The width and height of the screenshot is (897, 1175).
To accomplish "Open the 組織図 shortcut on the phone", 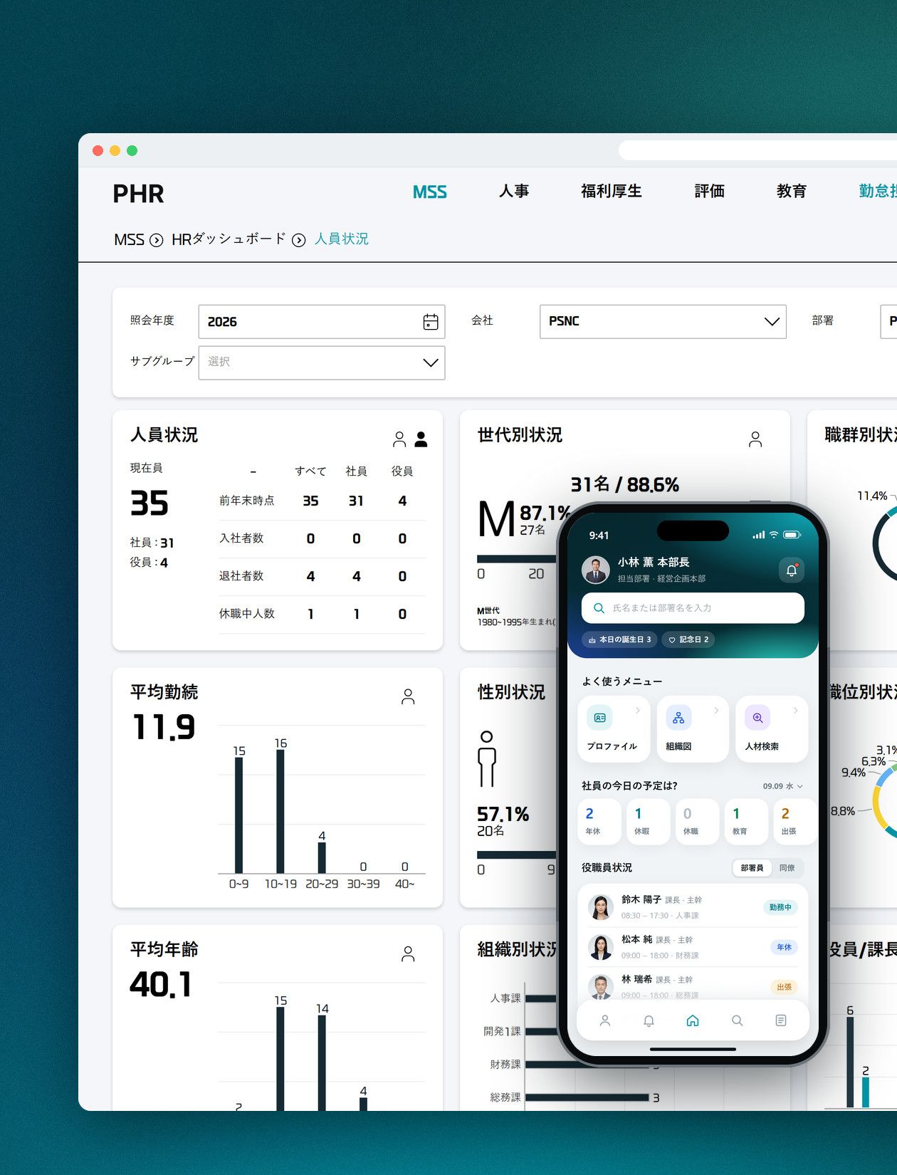I will point(693,728).
